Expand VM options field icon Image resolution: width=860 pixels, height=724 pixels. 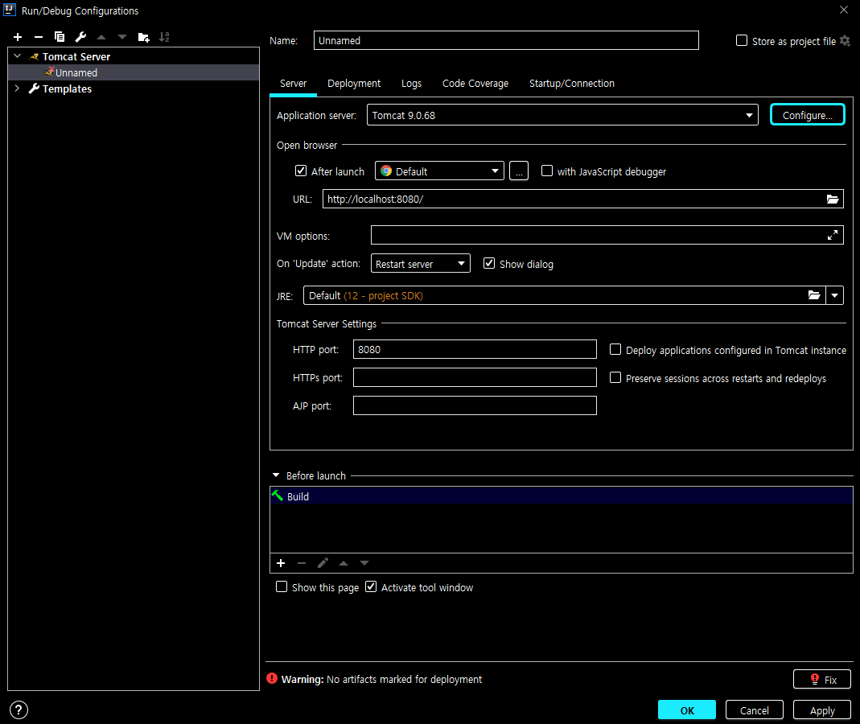click(x=832, y=235)
